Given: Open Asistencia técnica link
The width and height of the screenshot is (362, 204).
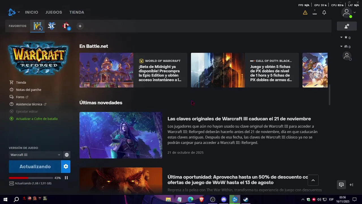Looking at the screenshot, I should pyautogui.click(x=29, y=104).
